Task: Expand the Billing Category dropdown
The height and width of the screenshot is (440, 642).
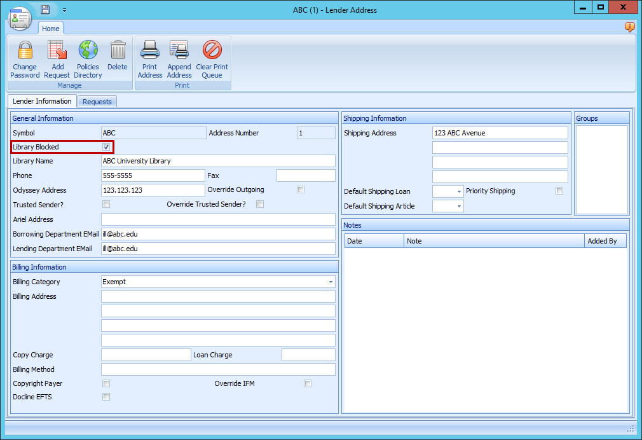Action: click(331, 282)
